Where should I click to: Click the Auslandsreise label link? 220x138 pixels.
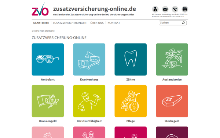click(x=172, y=79)
